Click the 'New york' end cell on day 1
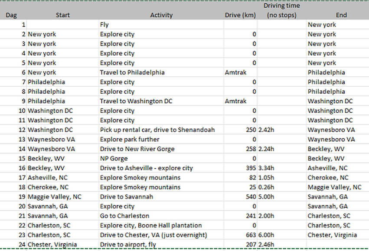 338,25
